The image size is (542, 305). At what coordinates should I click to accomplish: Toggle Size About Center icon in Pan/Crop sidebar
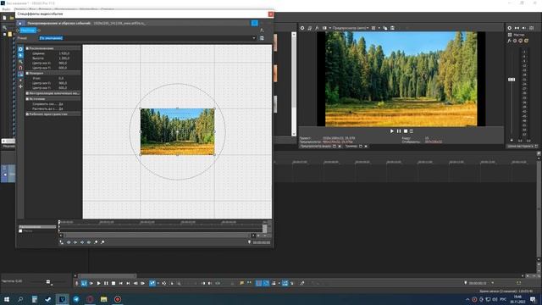(x=20, y=80)
